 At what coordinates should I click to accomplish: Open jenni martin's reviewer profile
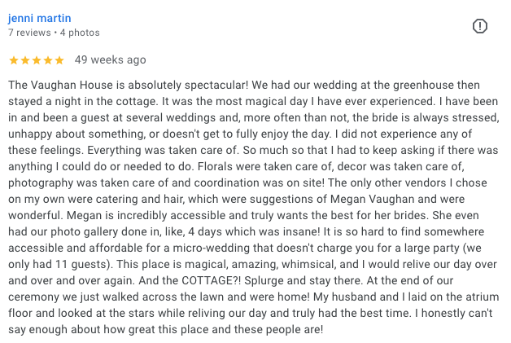[39, 18]
